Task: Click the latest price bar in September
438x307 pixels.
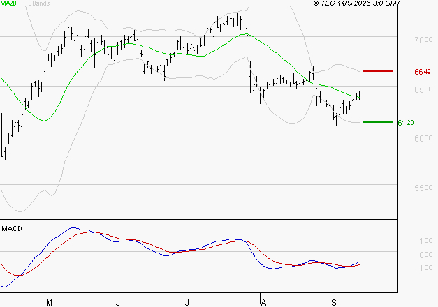Action: click(x=360, y=95)
